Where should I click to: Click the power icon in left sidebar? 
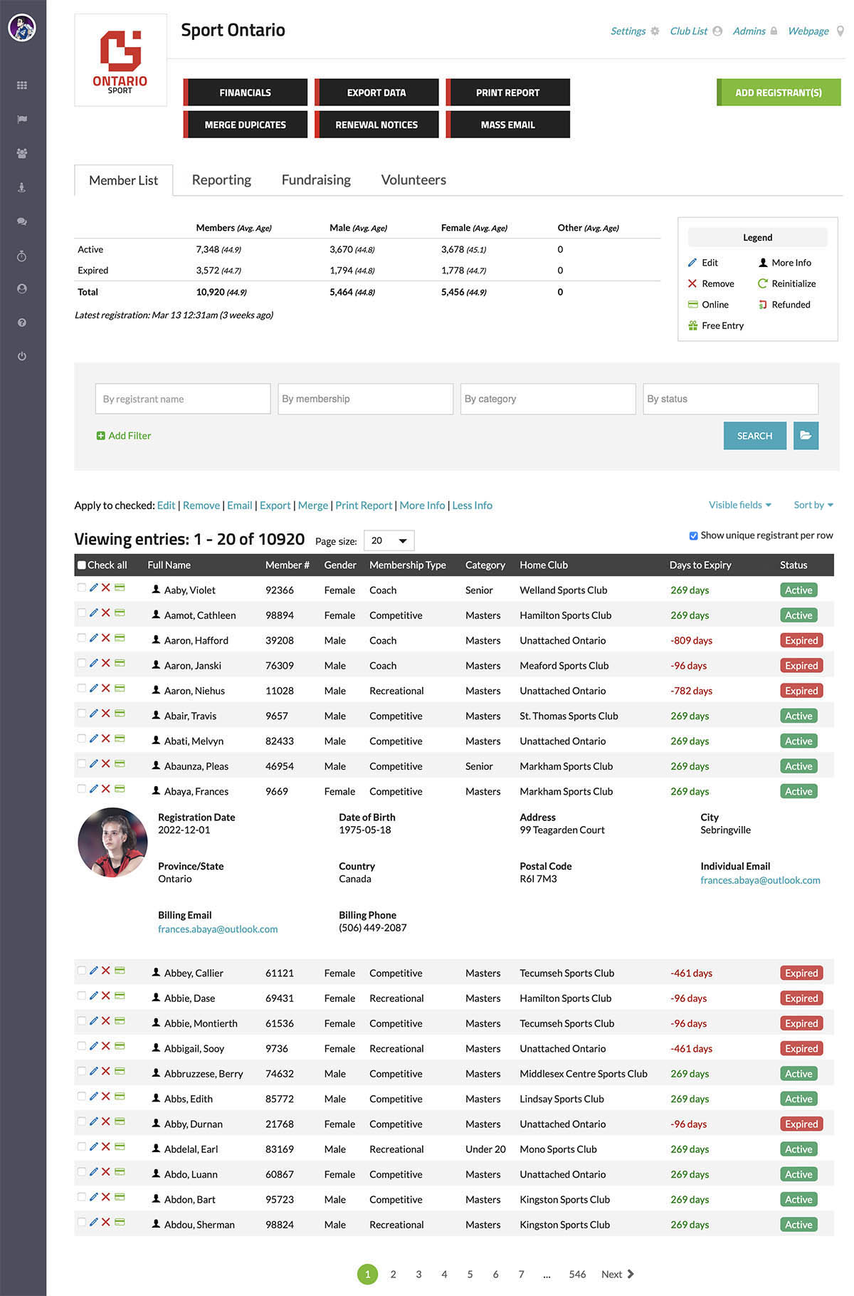22,356
